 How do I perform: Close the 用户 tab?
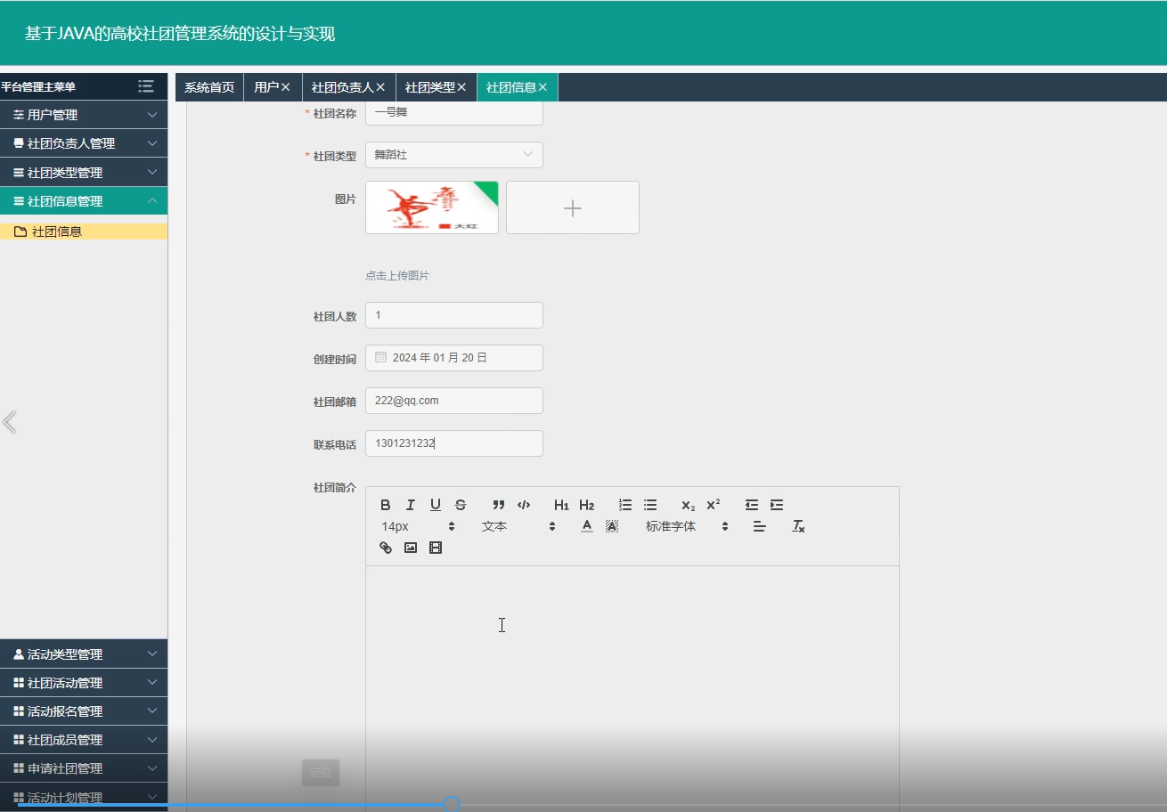(x=286, y=87)
